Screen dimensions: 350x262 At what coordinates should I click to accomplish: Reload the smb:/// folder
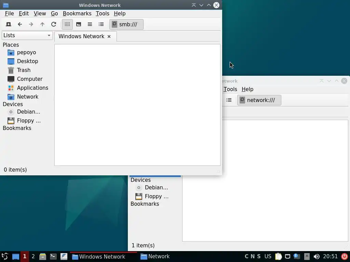pyautogui.click(x=54, y=24)
